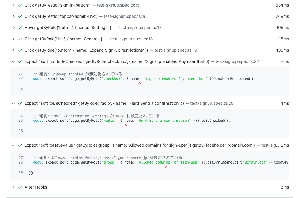Select Click getByTestId('topbar-admin-link') step title
The width and height of the screenshot is (301, 198).
61,16
